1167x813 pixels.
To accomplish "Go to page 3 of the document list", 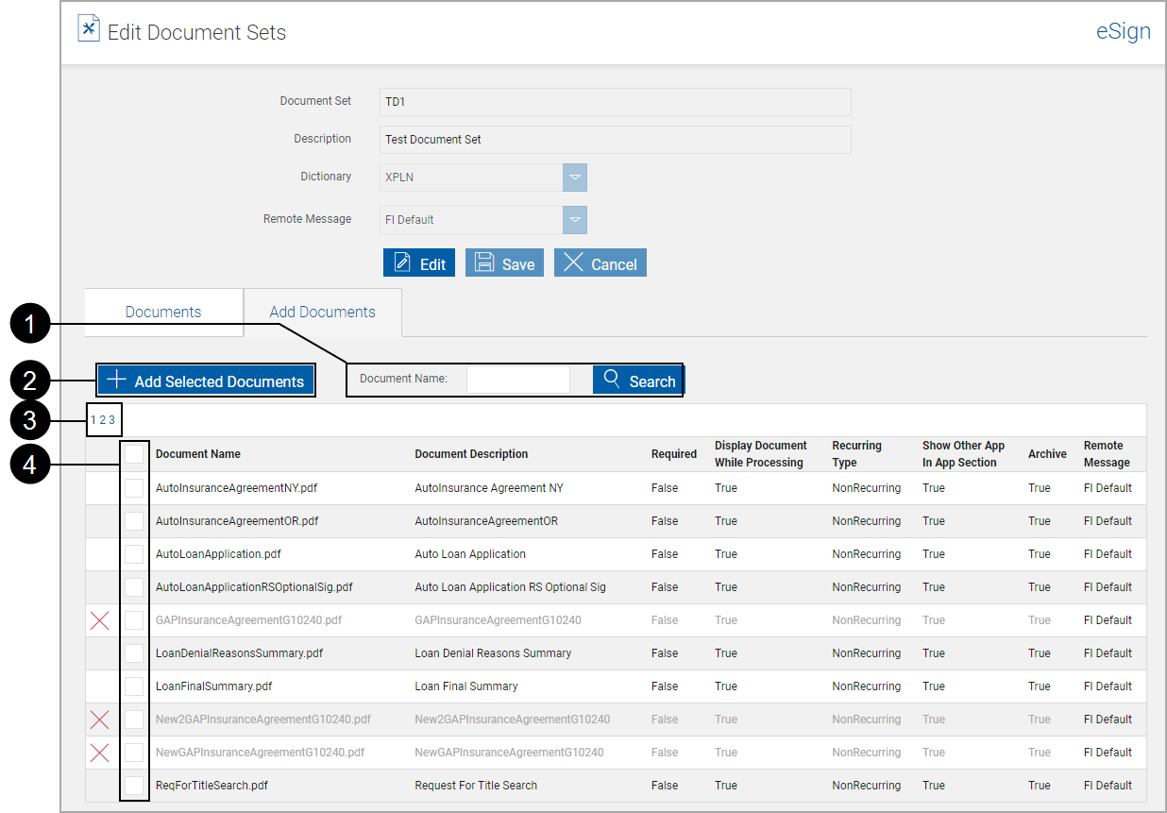I will 110,419.
